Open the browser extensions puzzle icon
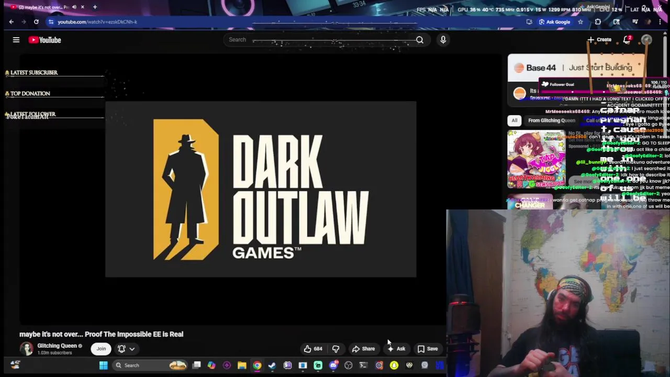This screenshot has height=377, width=670. pyautogui.click(x=598, y=21)
